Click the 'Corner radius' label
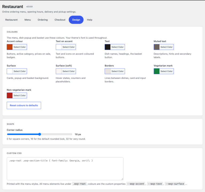Viewport: 205px width, 192px height. (15, 130)
